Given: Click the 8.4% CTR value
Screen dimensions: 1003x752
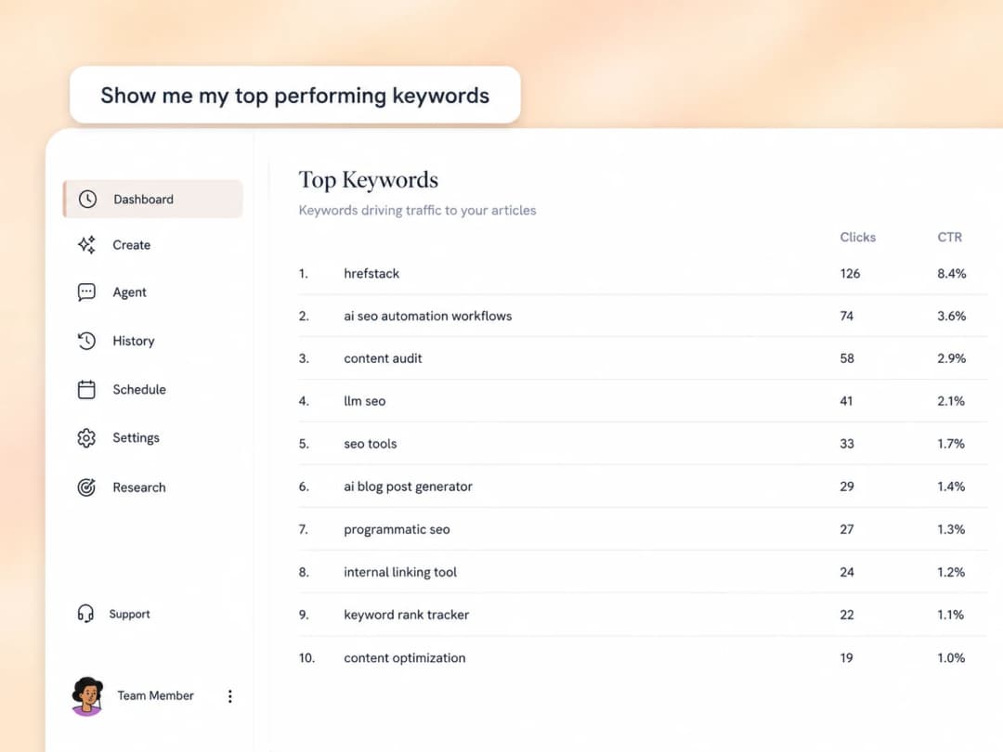Looking at the screenshot, I should [952, 274].
